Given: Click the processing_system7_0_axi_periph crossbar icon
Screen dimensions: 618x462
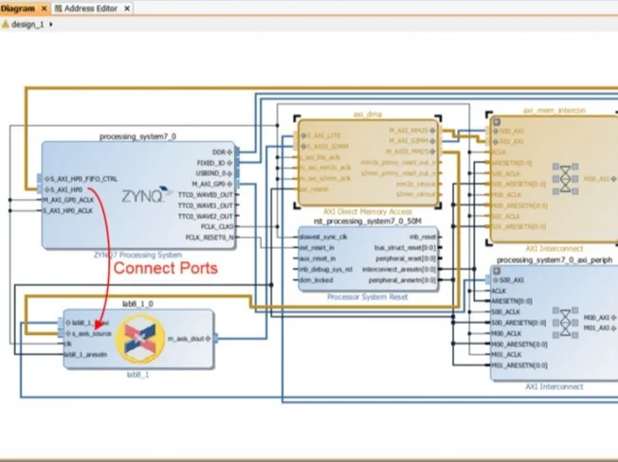Looking at the screenshot, I should (565, 316).
